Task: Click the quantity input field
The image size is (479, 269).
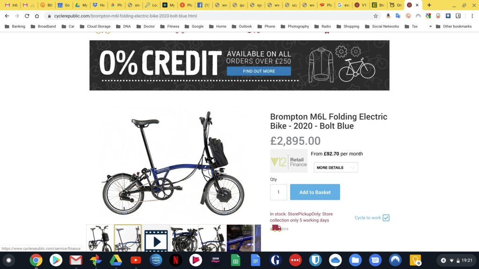Action: [278, 192]
